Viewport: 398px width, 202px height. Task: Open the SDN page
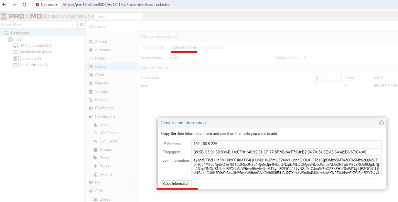[99, 191]
